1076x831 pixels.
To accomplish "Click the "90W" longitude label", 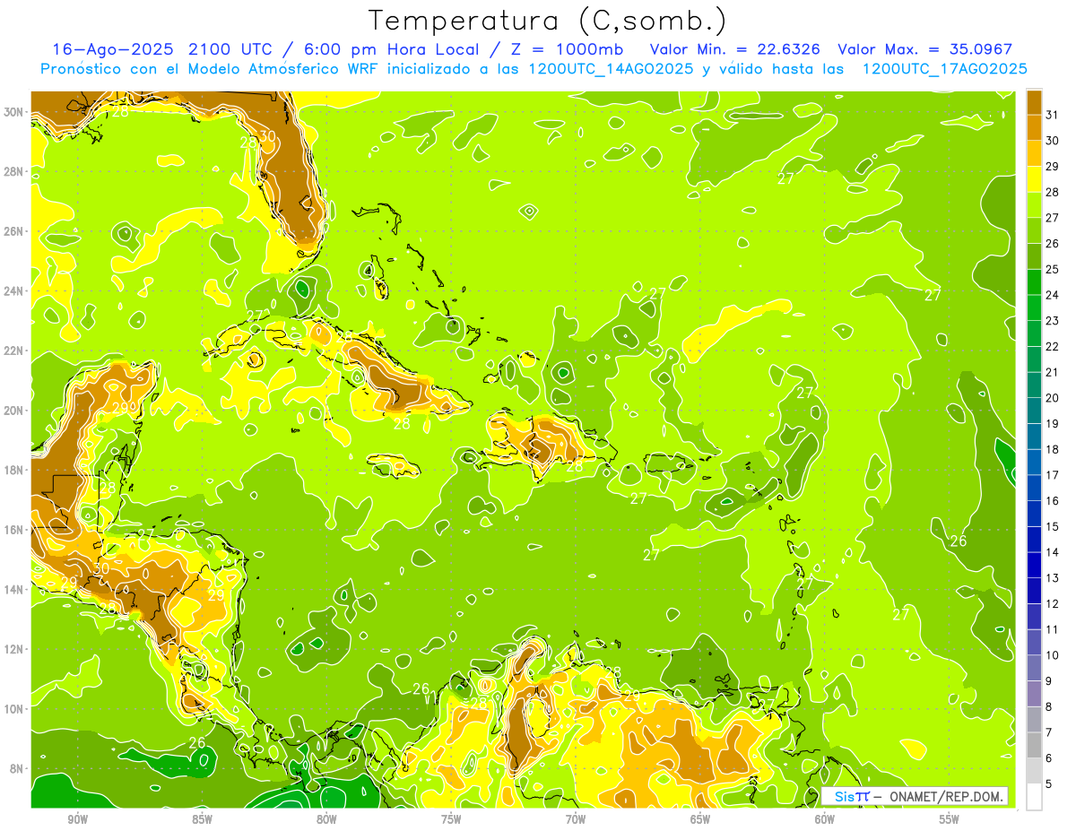I will pyautogui.click(x=77, y=819).
